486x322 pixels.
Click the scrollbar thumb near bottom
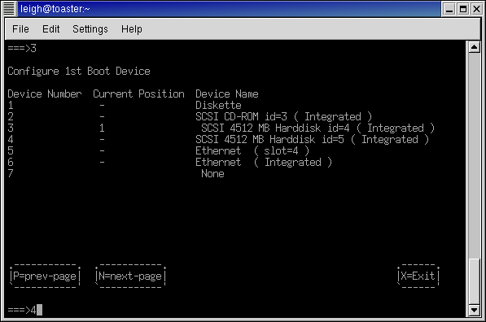[x=474, y=281]
